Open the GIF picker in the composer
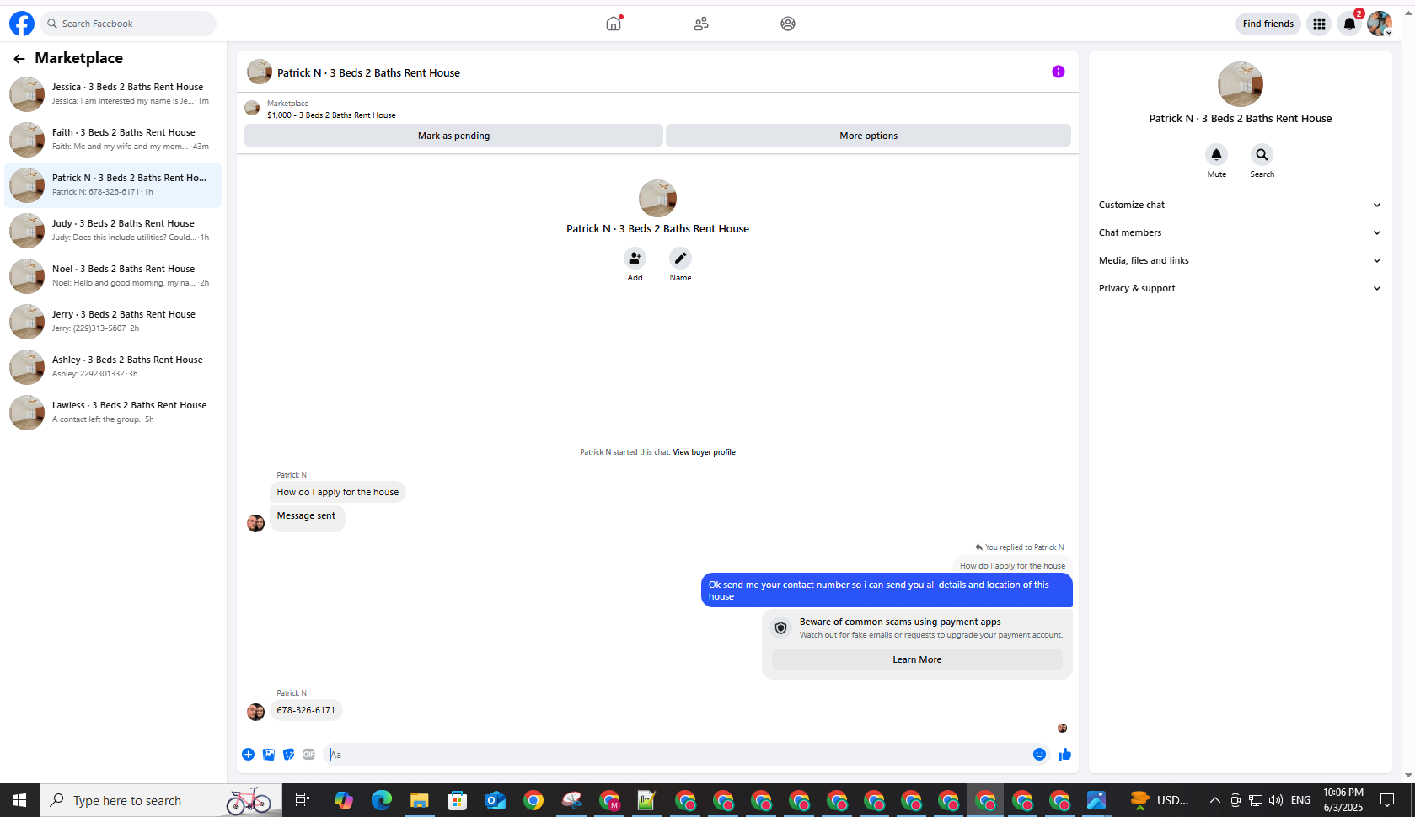Viewport: 1415px width, 817px height. coord(309,755)
